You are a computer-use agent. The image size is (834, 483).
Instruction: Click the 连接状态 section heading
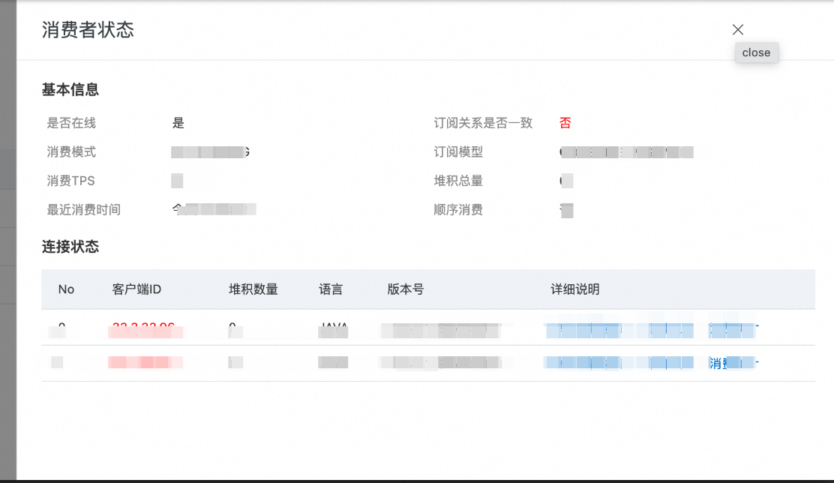coord(70,247)
